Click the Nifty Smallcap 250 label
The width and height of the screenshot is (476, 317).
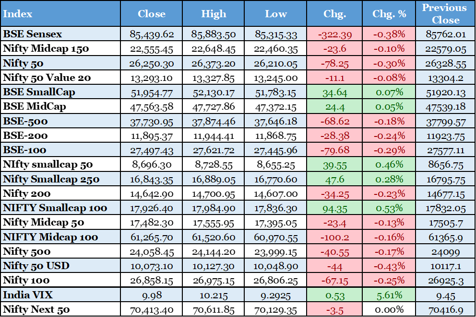point(51,179)
